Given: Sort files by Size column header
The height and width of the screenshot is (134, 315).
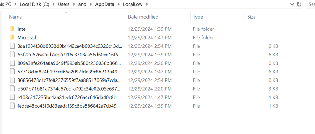Looking at the screenshot, I should (251, 17).
